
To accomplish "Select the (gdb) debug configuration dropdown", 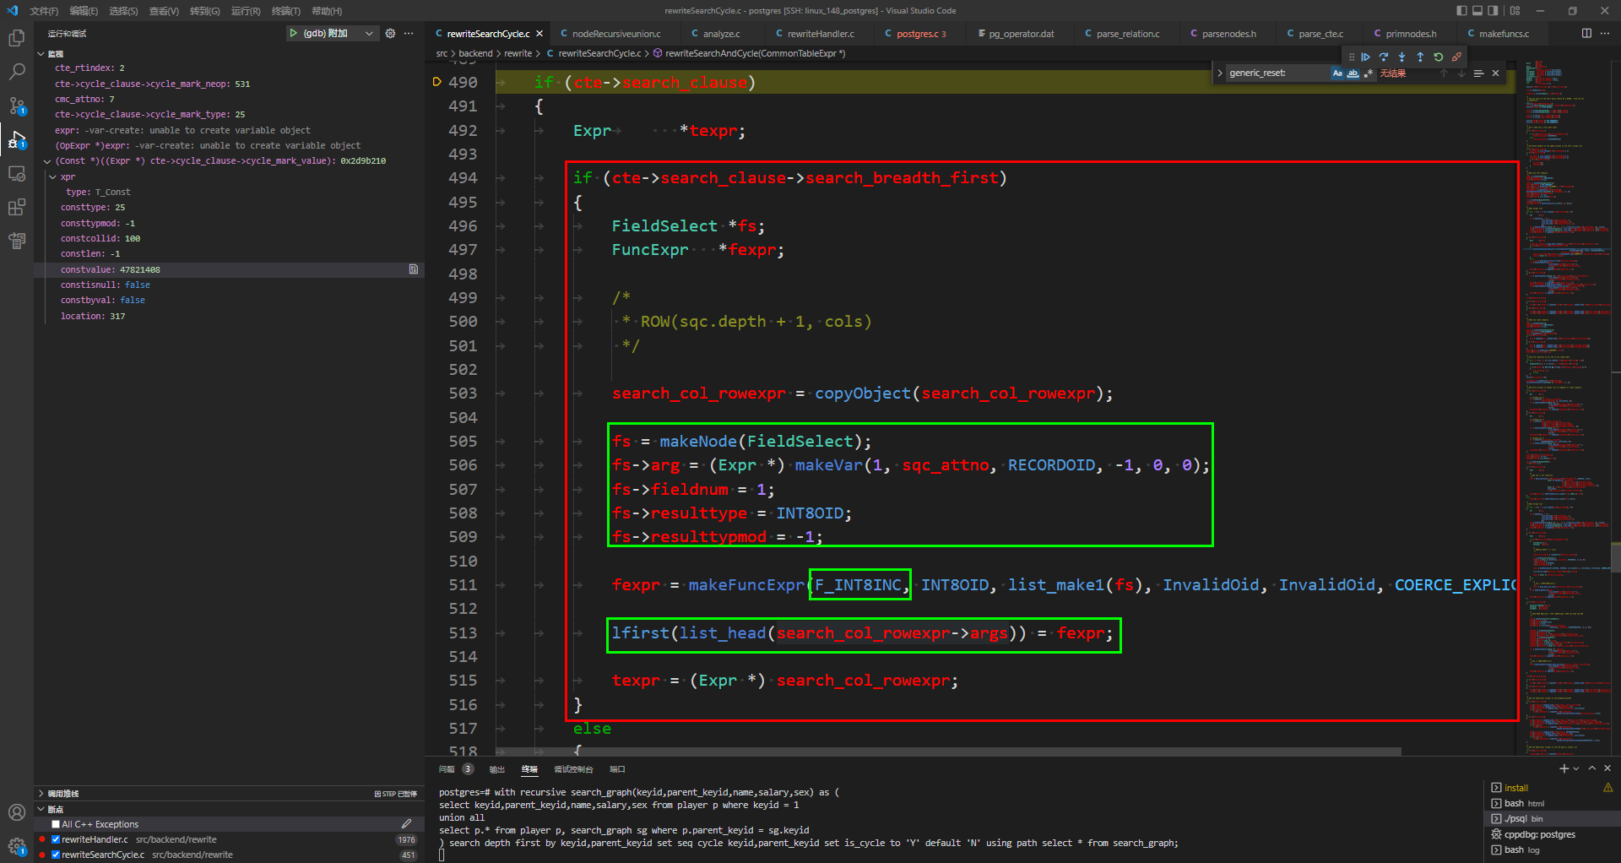I will point(334,33).
